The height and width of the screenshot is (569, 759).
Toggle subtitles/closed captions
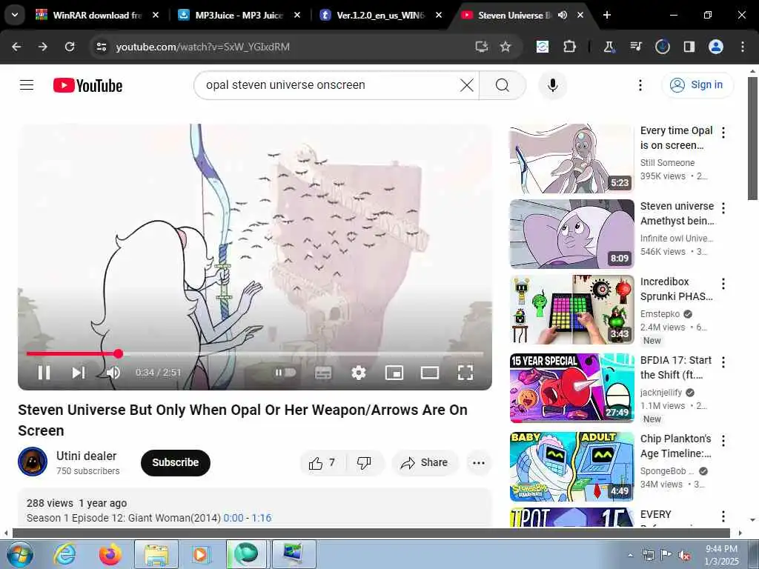pyautogui.click(x=323, y=373)
